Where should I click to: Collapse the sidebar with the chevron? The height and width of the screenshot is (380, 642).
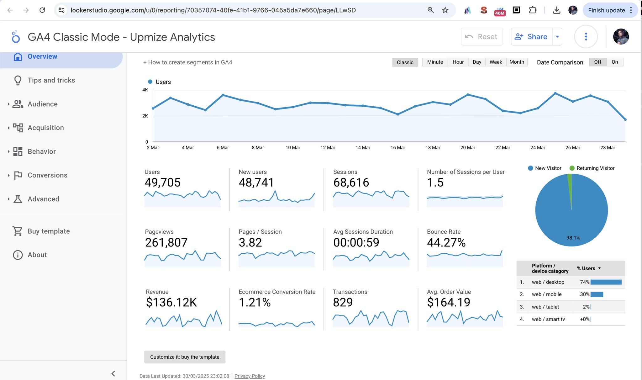pos(113,373)
